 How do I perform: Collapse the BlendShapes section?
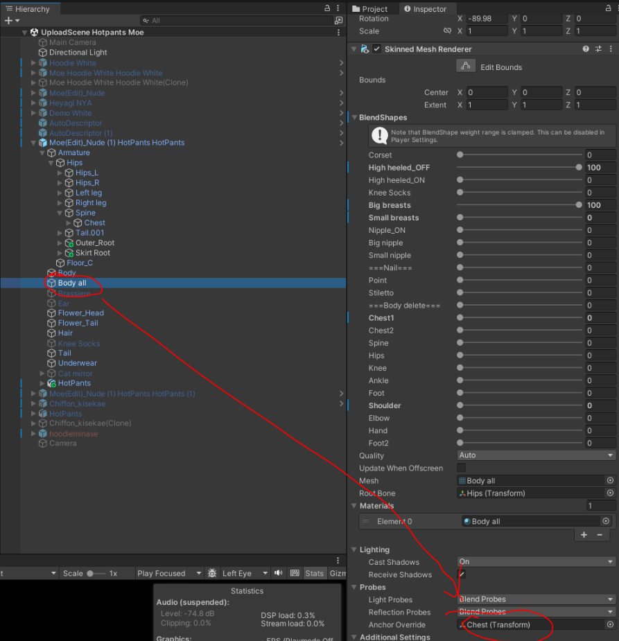pos(354,117)
